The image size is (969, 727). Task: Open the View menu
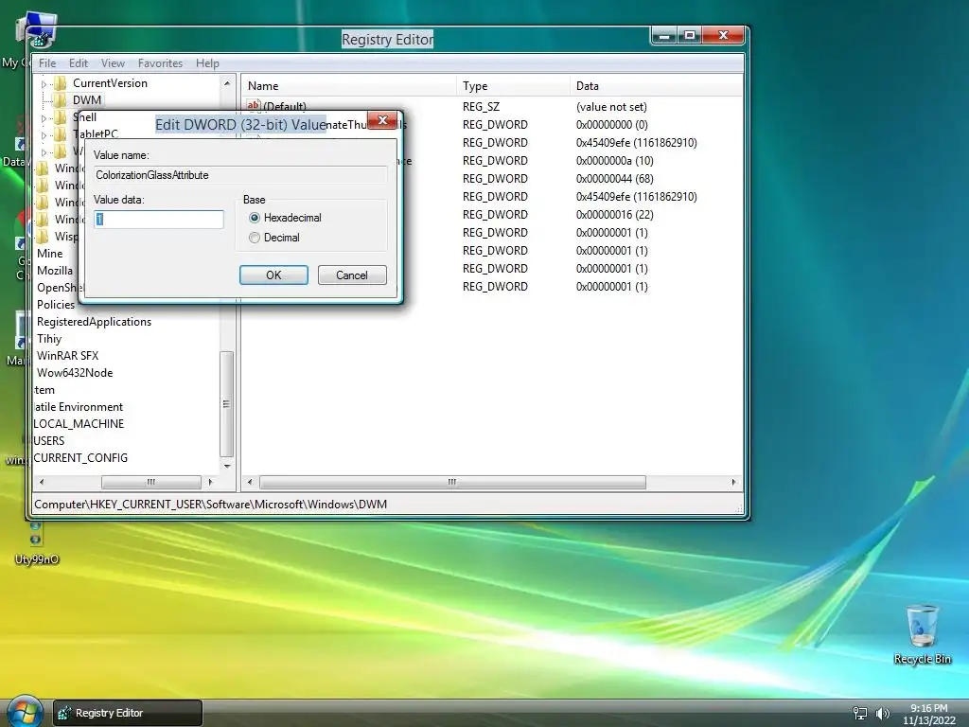(x=114, y=63)
